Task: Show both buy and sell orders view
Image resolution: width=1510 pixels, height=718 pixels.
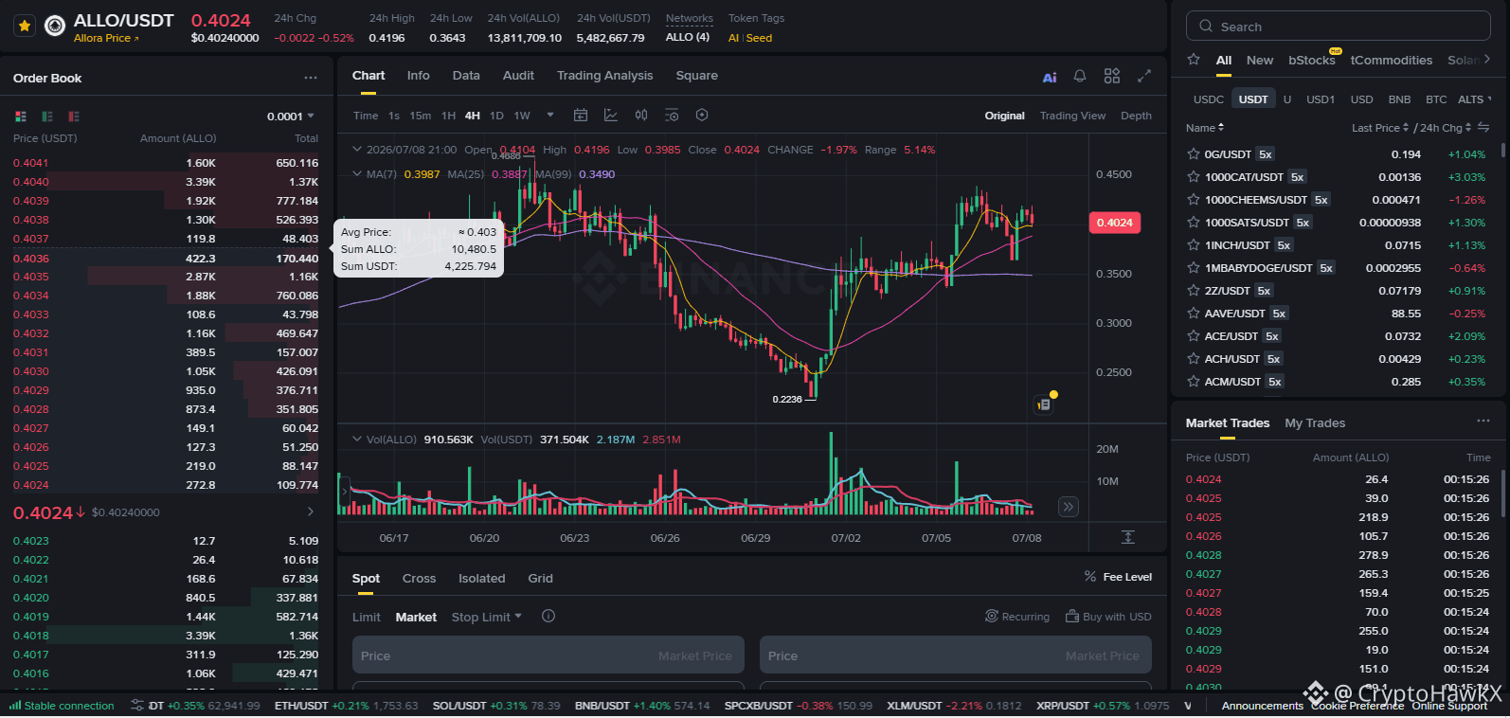Action: (x=21, y=117)
